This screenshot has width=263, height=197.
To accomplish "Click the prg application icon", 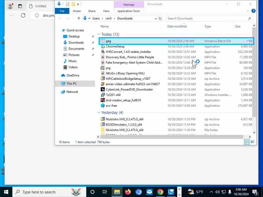I will pos(103,68).
